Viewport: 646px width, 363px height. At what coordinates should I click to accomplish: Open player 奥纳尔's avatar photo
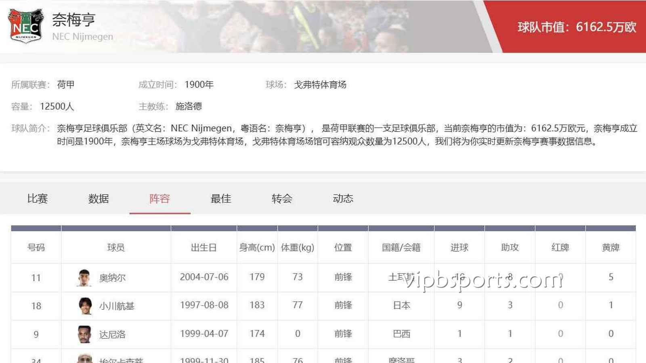[x=84, y=277]
